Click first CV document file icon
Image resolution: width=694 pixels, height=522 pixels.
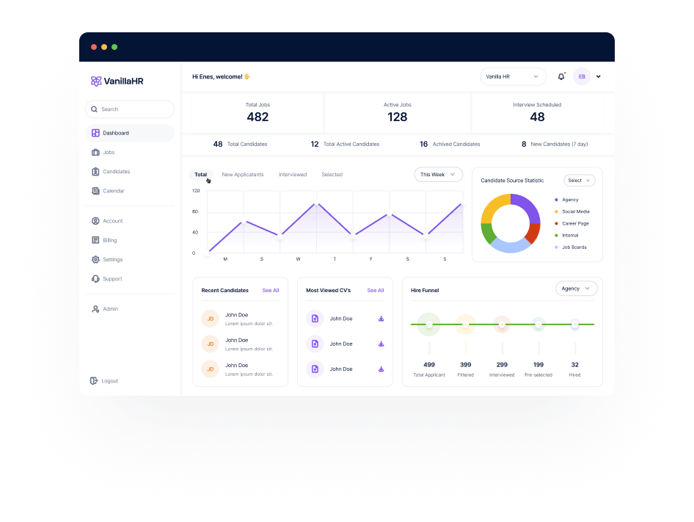(x=315, y=319)
